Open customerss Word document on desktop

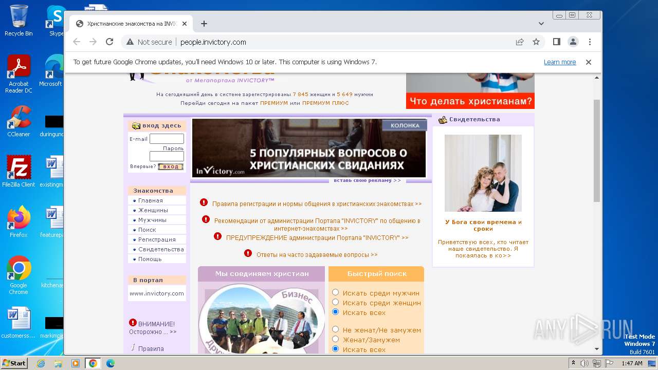(x=19, y=323)
